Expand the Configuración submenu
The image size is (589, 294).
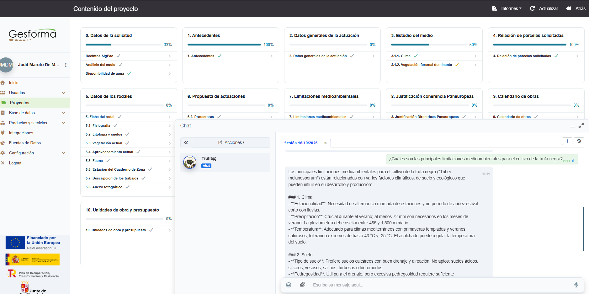(64, 153)
